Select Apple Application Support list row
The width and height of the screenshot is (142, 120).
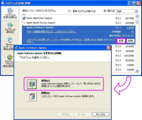pos(79,18)
